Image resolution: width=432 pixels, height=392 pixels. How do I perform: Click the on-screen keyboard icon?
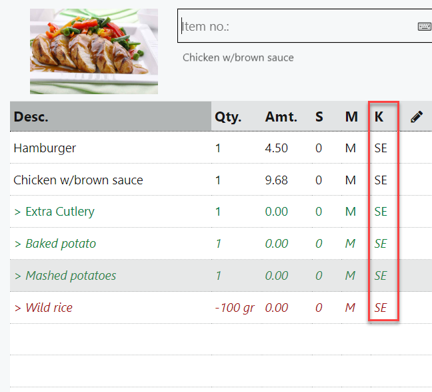coord(424,27)
